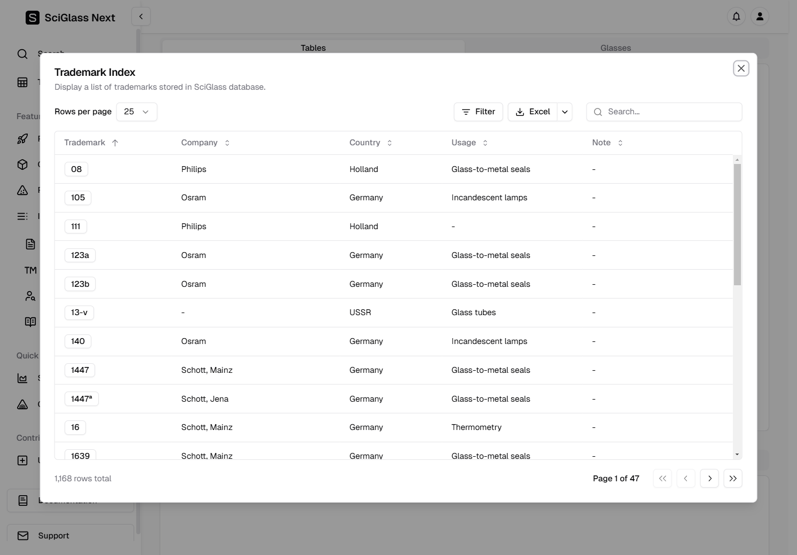Switch to the Tables tab
Image resolution: width=797 pixels, height=555 pixels.
313,48
